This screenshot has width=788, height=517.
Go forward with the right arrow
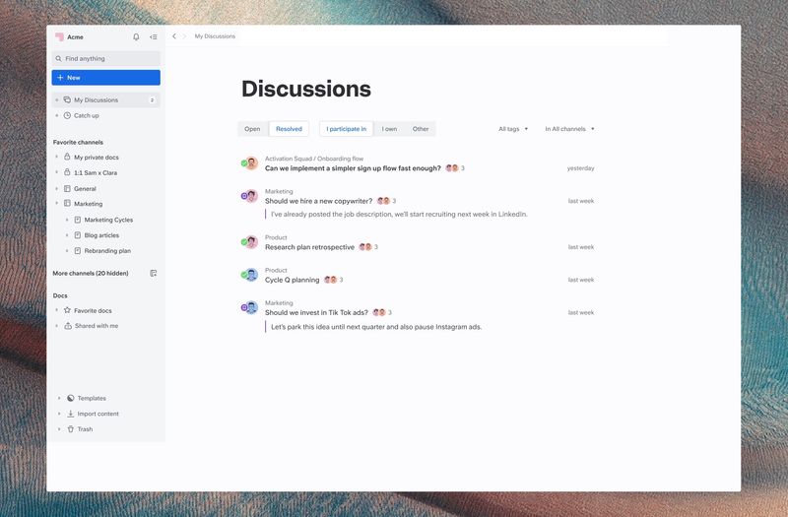tap(184, 36)
